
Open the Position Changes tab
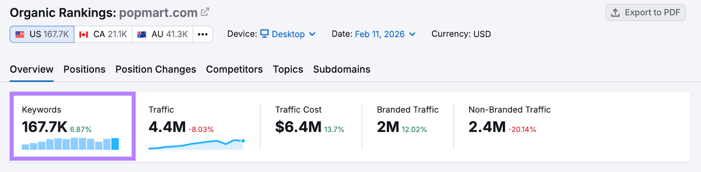[156, 70]
